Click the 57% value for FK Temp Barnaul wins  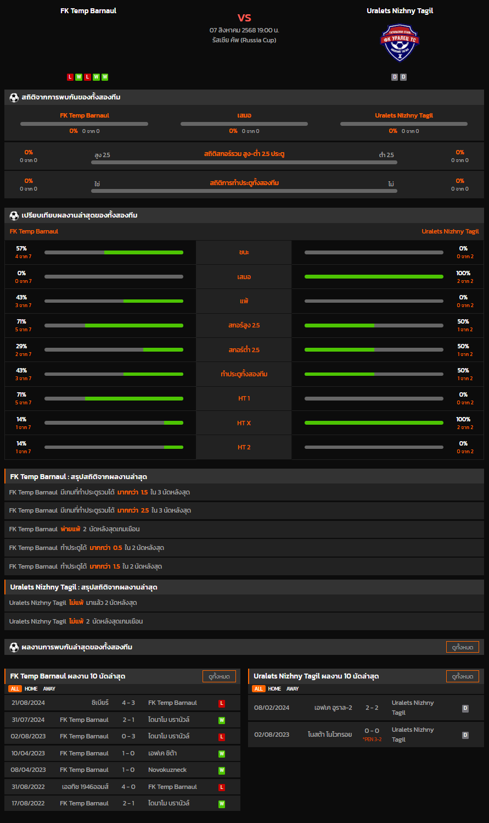(x=21, y=248)
